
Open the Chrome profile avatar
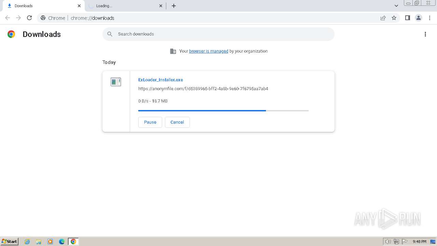click(x=419, y=18)
